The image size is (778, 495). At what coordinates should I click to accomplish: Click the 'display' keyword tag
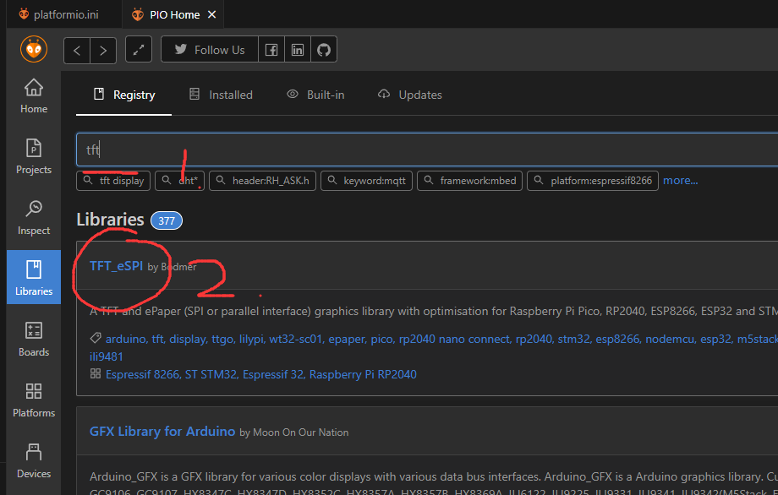[188, 339]
